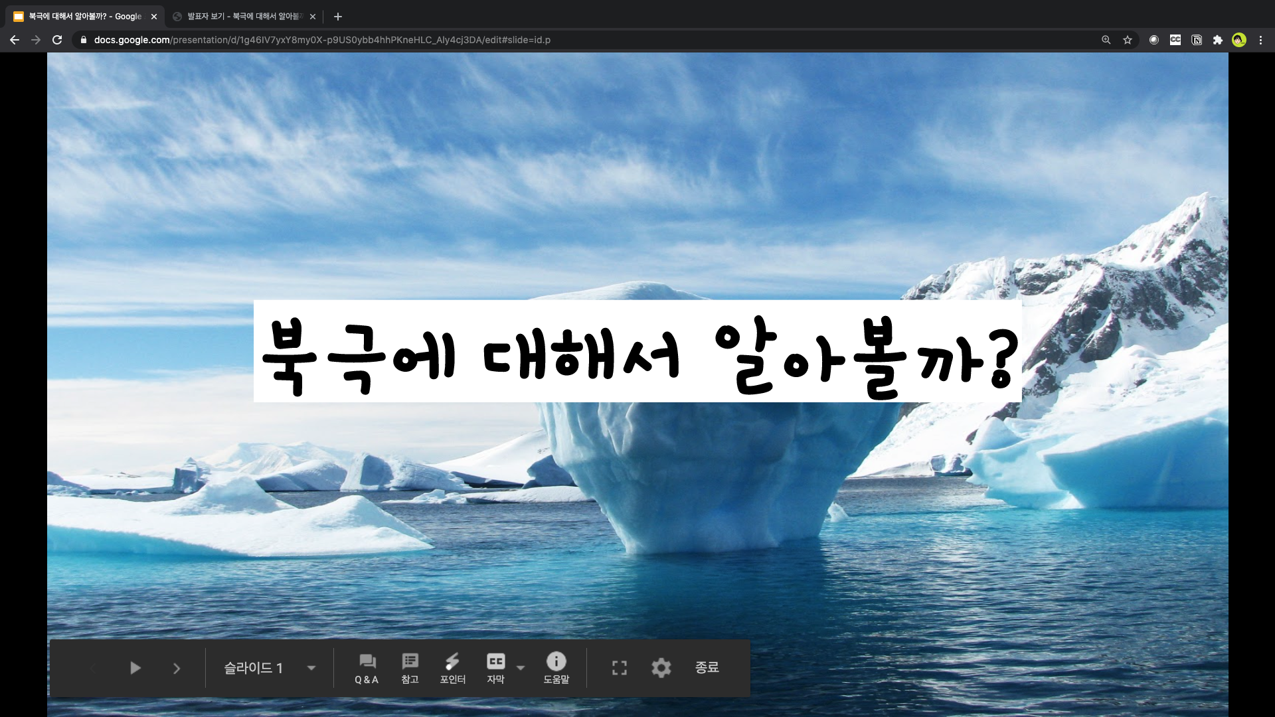Click the zoom magnifier in the address bar
The width and height of the screenshot is (1275, 717).
pyautogui.click(x=1106, y=40)
